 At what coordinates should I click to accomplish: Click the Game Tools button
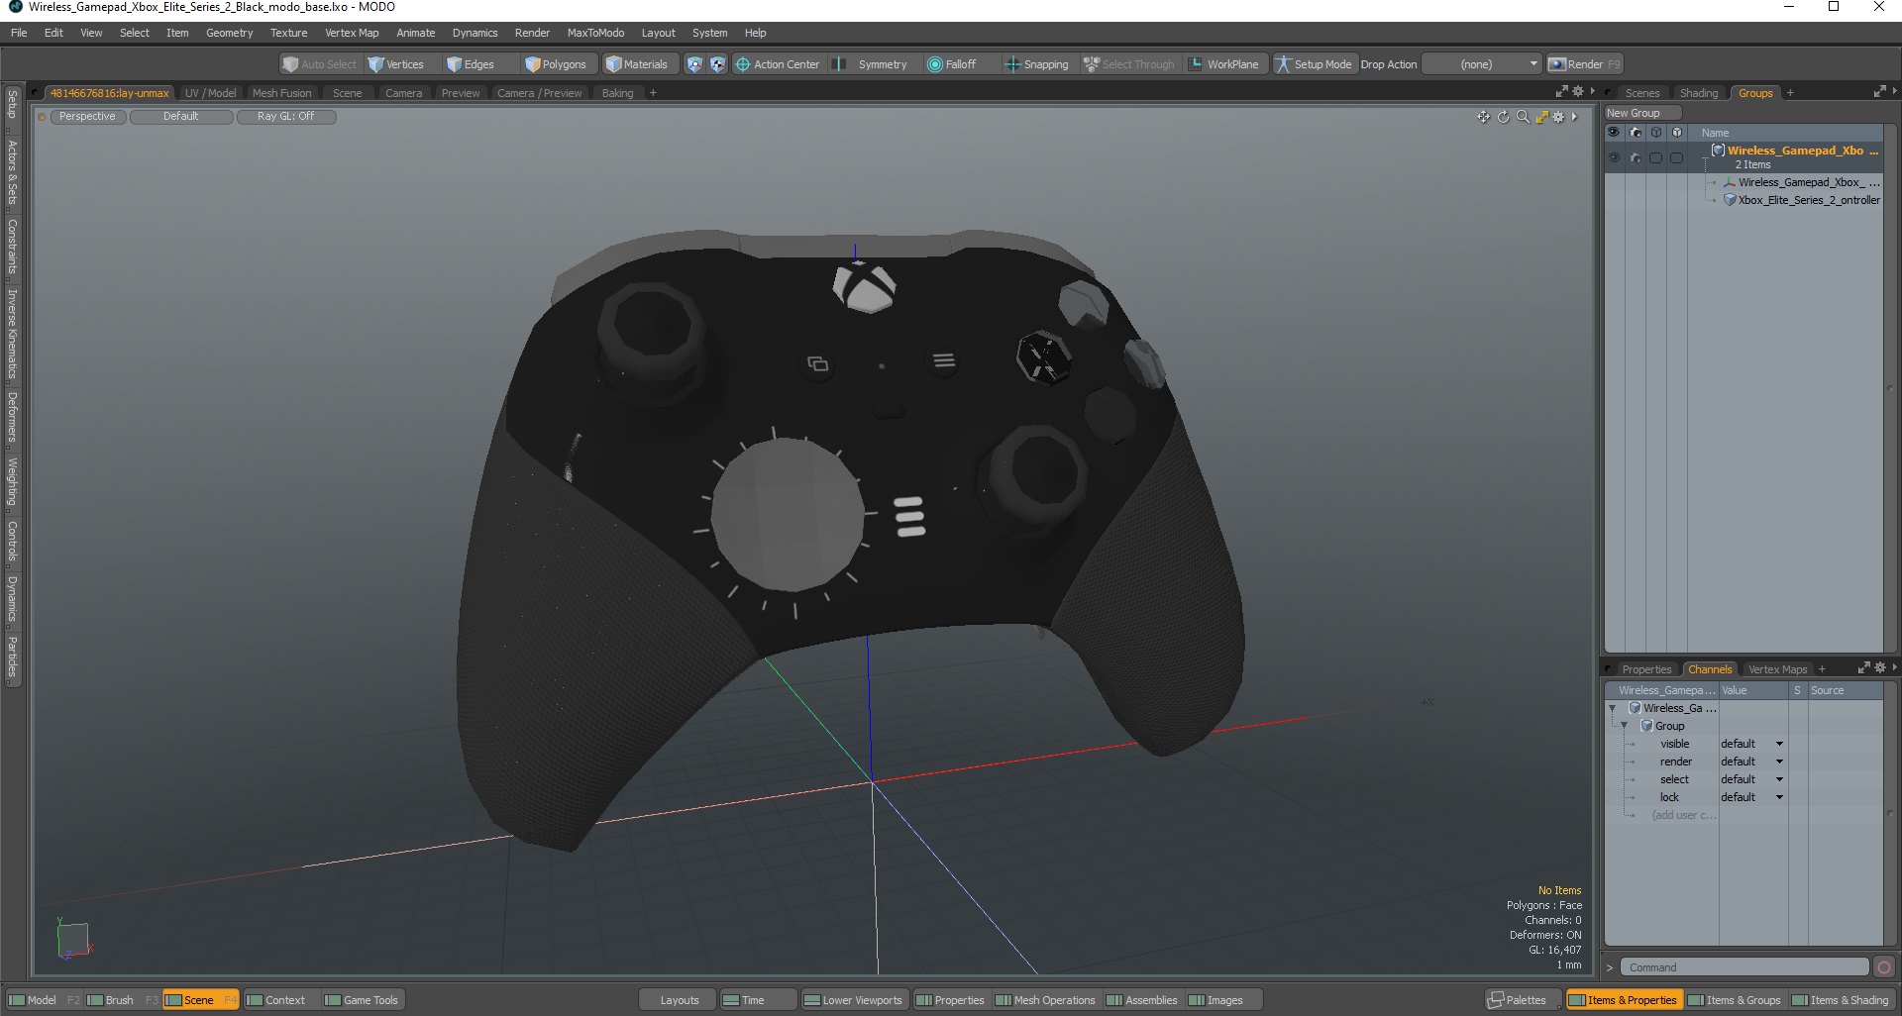coord(362,1000)
